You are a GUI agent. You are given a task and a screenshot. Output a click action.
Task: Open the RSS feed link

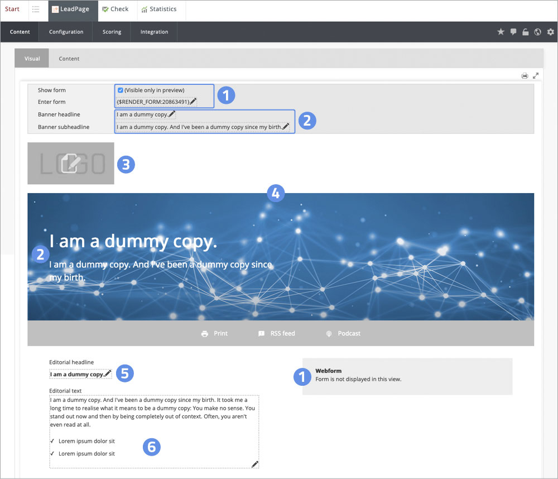tap(277, 333)
